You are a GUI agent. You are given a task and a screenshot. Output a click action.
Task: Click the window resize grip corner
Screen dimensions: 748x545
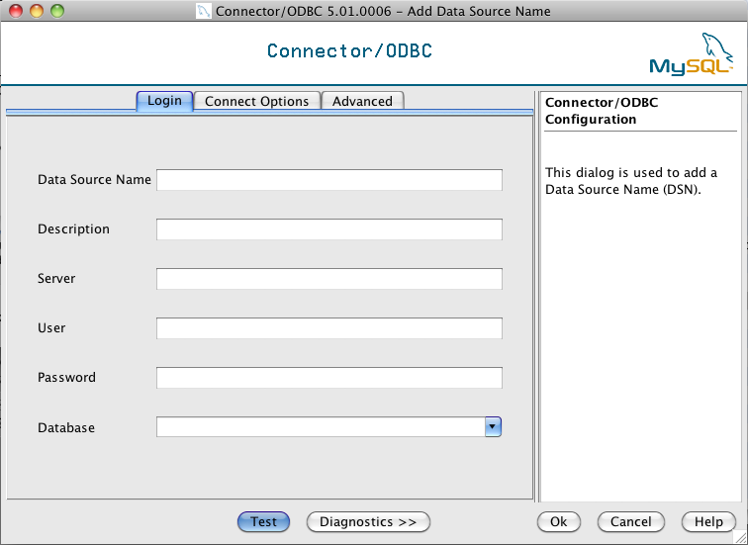738,536
